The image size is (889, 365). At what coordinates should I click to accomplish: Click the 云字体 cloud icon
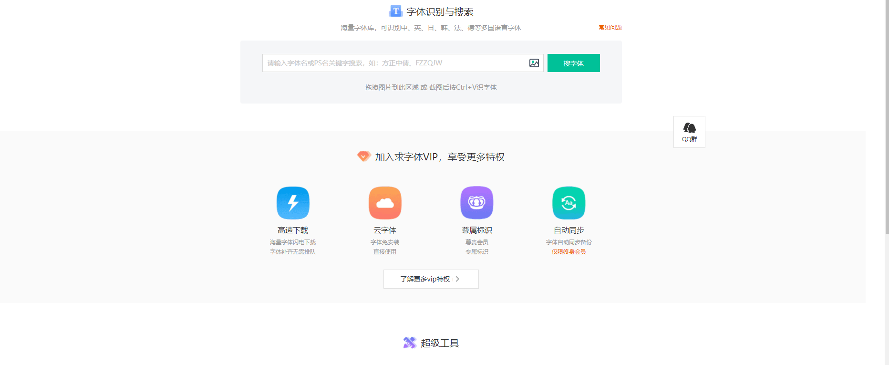coord(385,203)
